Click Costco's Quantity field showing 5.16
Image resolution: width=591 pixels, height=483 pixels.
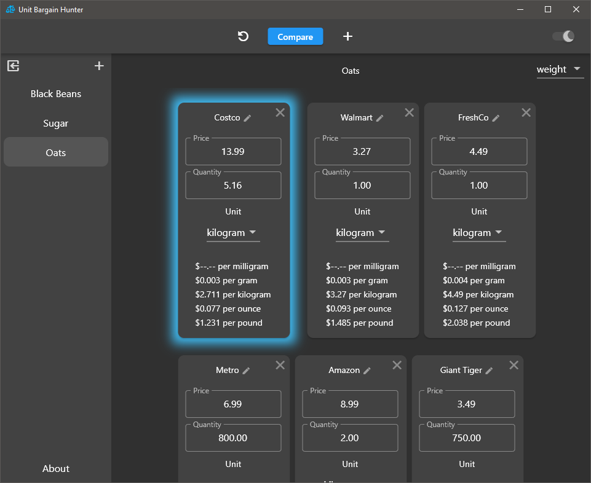(233, 186)
